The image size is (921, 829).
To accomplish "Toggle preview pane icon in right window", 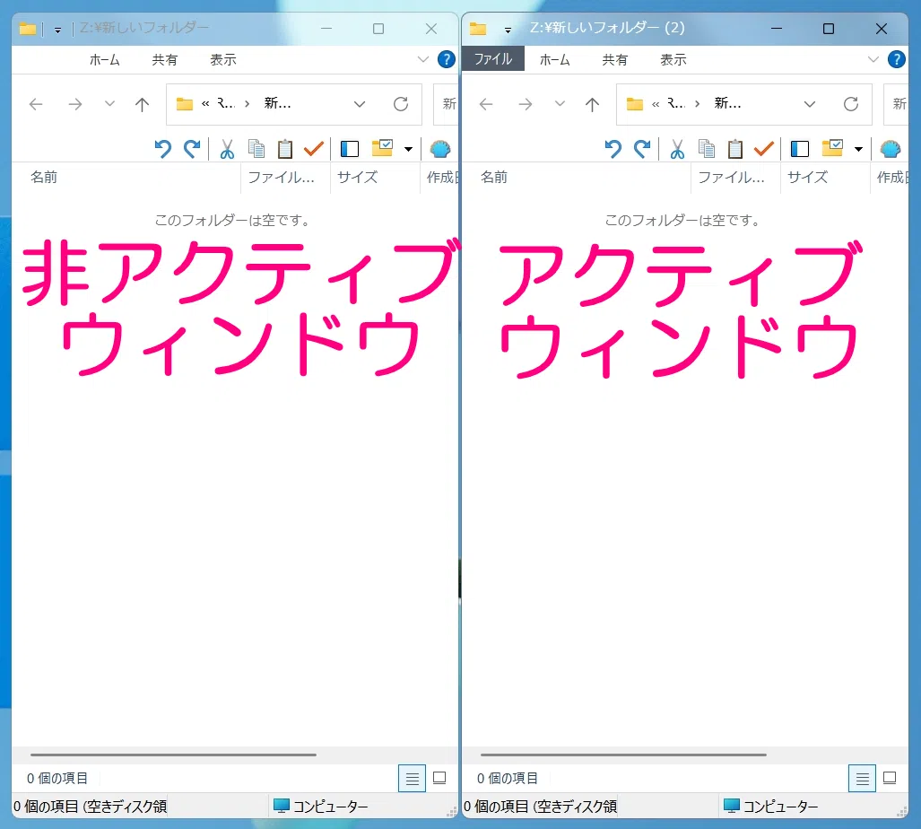I will pos(799,149).
